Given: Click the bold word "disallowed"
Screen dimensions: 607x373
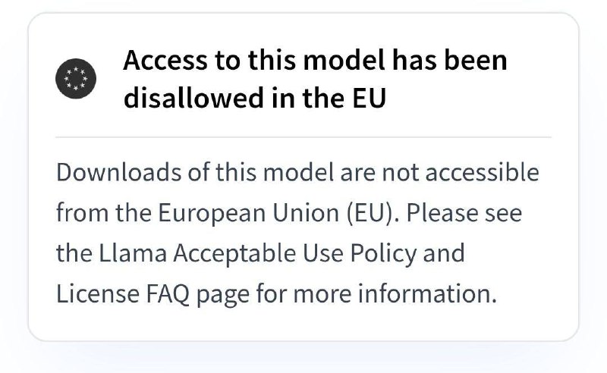Looking at the screenshot, I should 193,98.
